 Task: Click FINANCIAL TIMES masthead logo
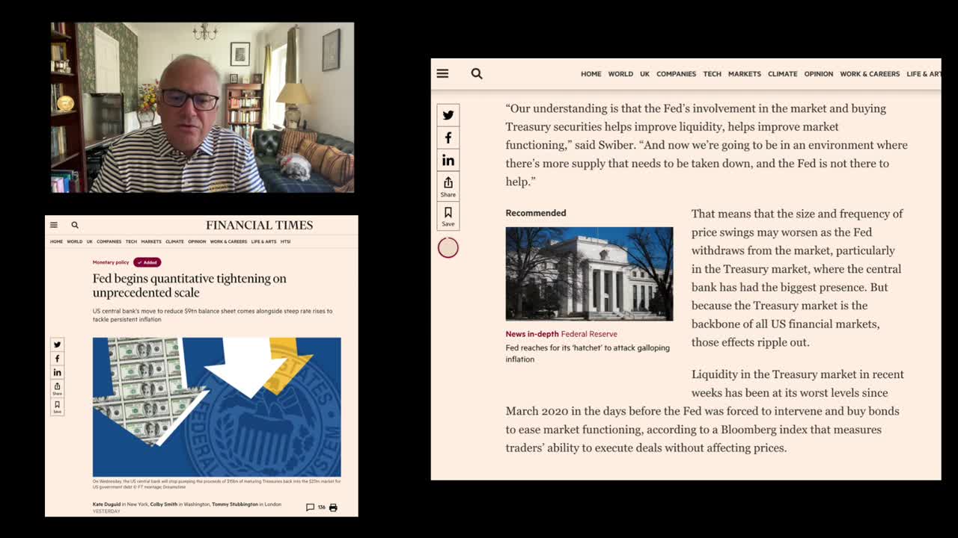(260, 225)
